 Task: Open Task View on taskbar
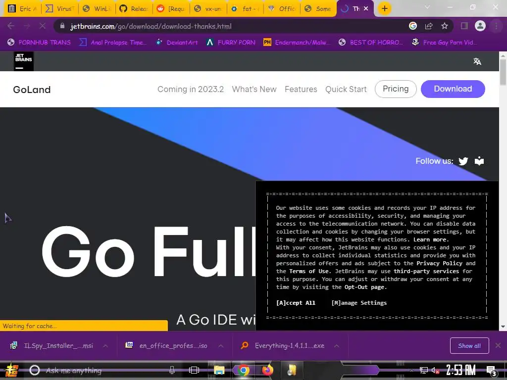click(194, 370)
